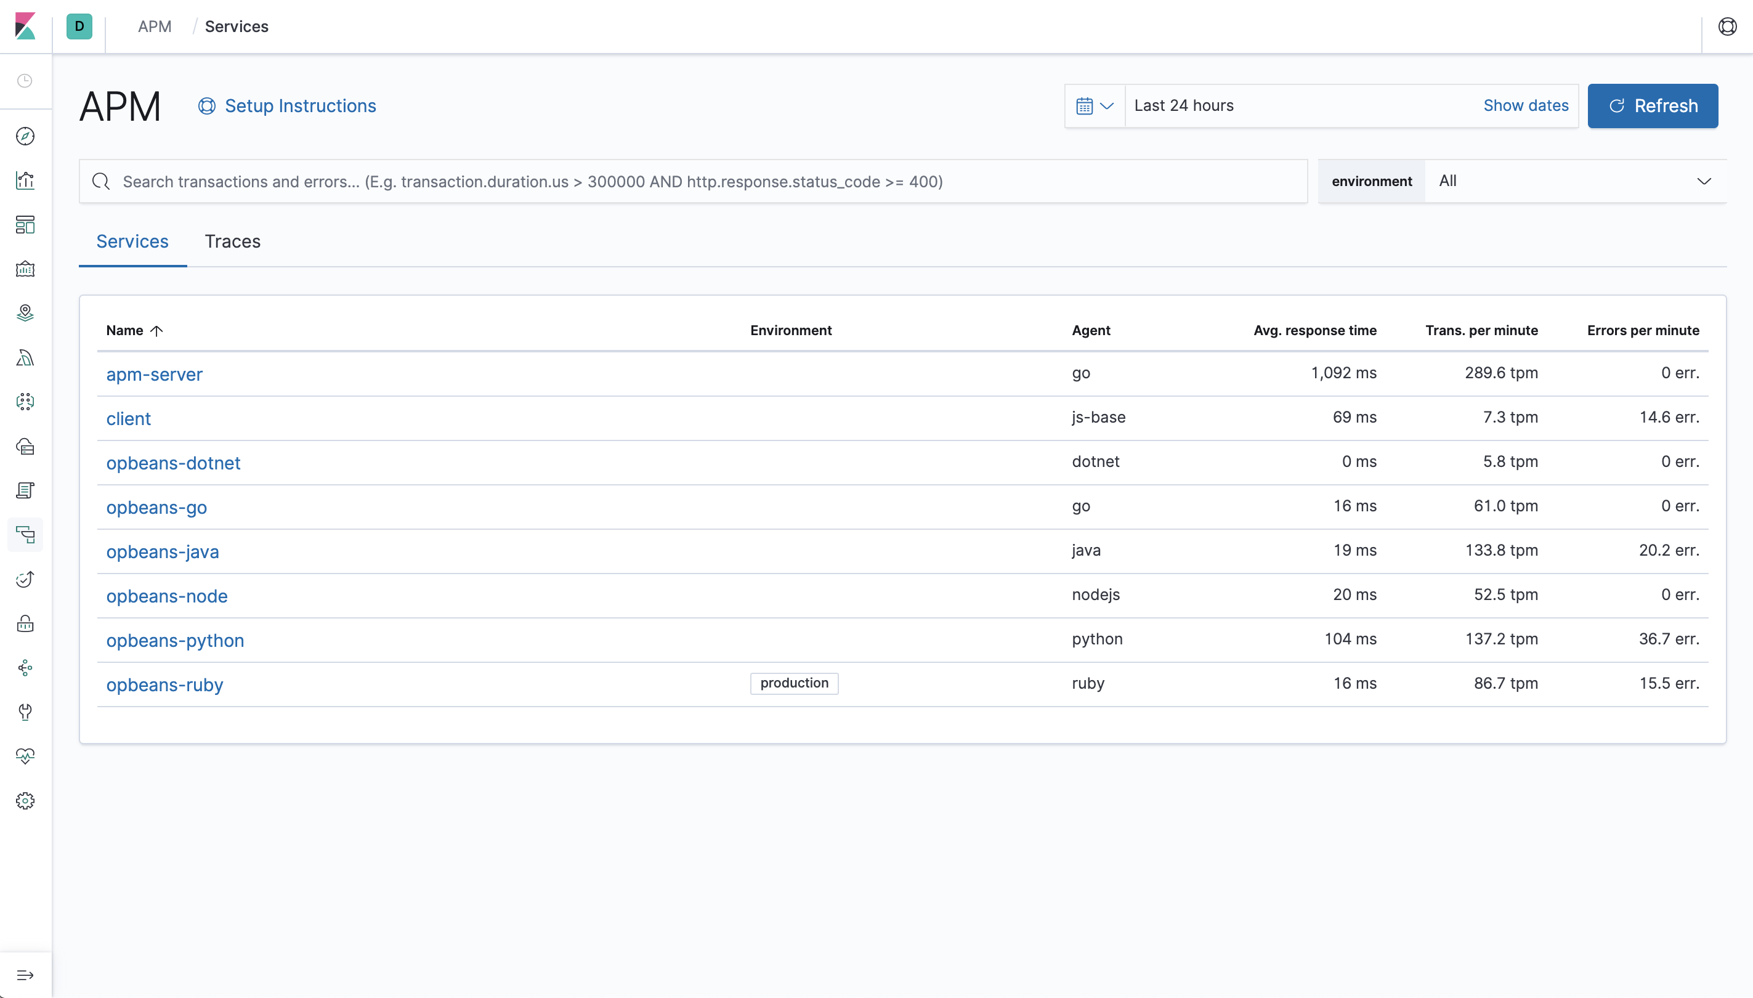Toggle ascending sort on the Name column
The image size is (1753, 998).
tap(133, 330)
